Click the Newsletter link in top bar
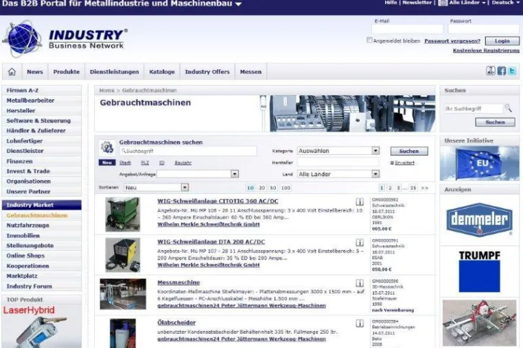The height and width of the screenshot is (348, 523). (x=417, y=3)
